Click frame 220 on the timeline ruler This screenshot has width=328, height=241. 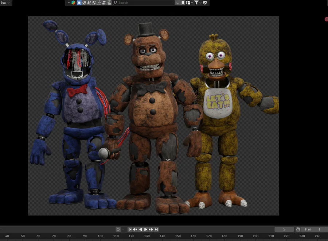(x=286, y=236)
